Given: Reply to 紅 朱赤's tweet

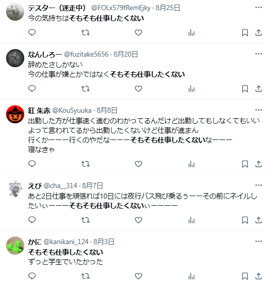Looking at the screenshot, I should [x=32, y=164].
